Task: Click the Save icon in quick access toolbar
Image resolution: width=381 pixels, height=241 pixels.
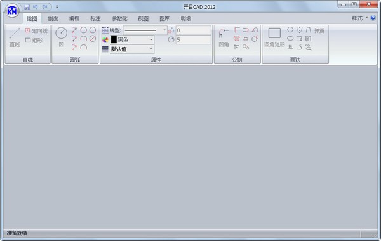Action: tap(27, 7)
